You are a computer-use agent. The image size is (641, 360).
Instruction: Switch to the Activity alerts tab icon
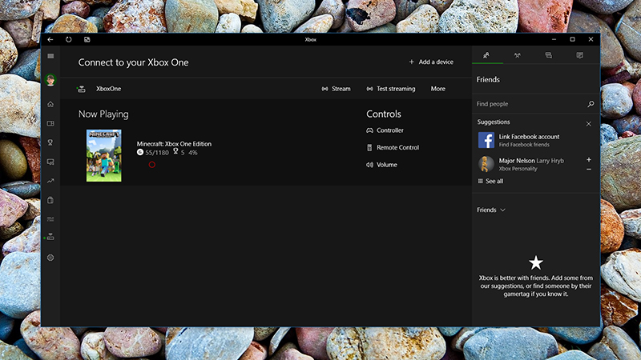click(x=579, y=55)
